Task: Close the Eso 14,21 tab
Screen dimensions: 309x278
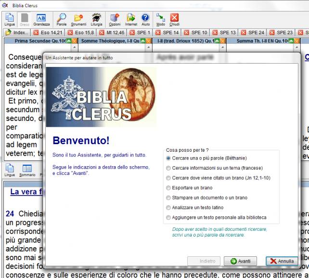Action: point(36,33)
